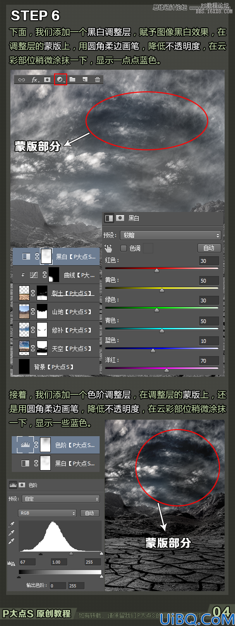The height and width of the screenshot is (626, 235).
Task: Pick the black point eyedropper
Action: 12,523
